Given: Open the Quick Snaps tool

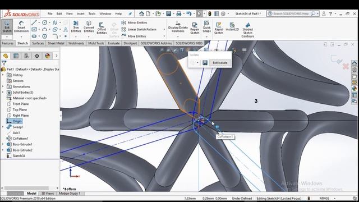Looking at the screenshot, I should tap(206, 26).
